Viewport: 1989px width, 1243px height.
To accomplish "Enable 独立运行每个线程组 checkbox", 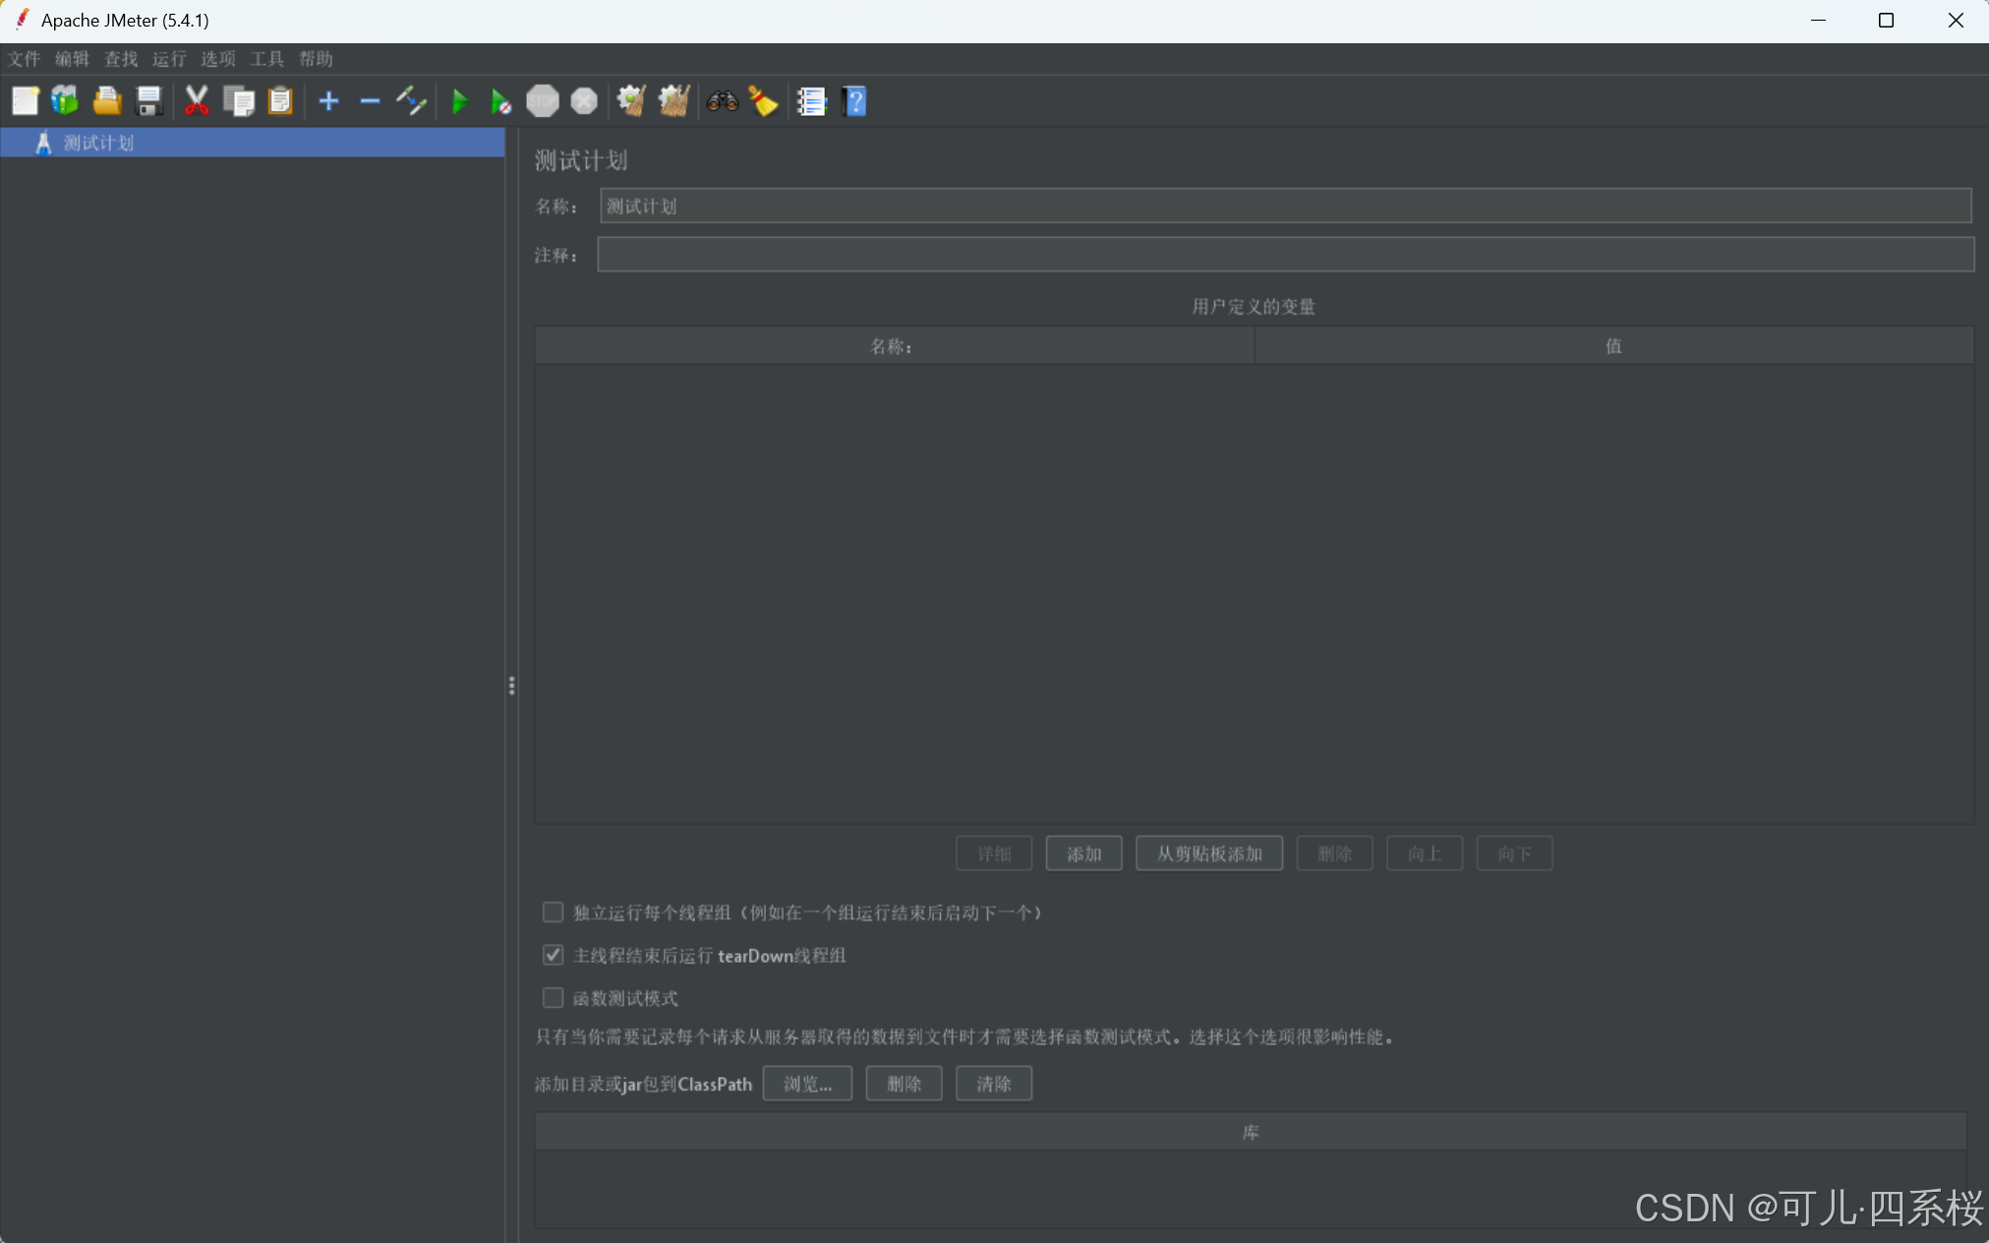I will 554,913.
